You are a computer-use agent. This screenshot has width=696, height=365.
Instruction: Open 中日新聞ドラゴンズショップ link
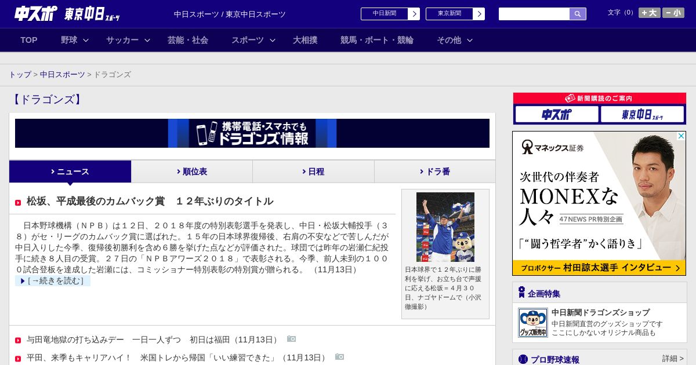[x=600, y=313]
